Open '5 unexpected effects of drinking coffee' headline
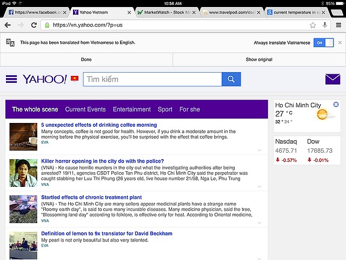Viewport: 346px width, 260px height. (99, 125)
